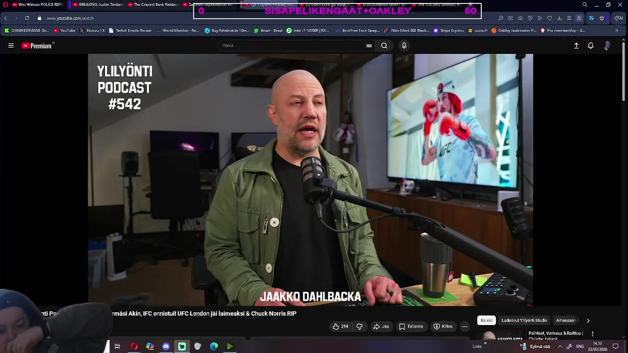628x353 pixels.
Task: Open the Twitch Emote Resizer bookmark
Action: point(130,30)
